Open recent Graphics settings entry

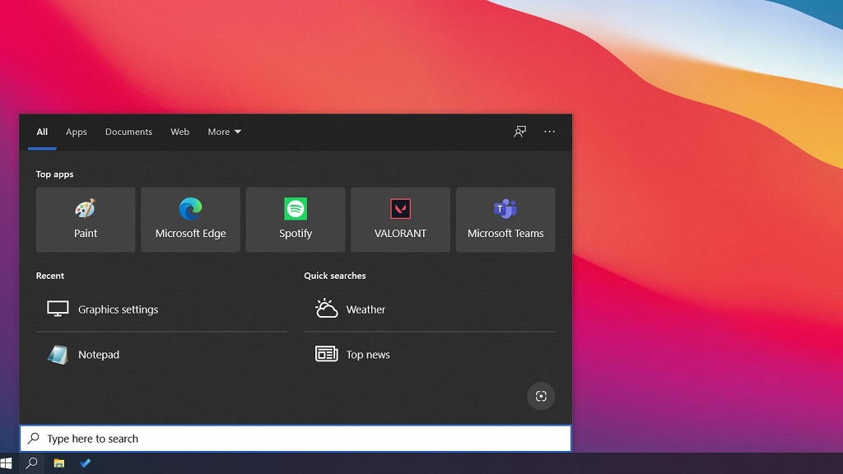click(x=161, y=309)
